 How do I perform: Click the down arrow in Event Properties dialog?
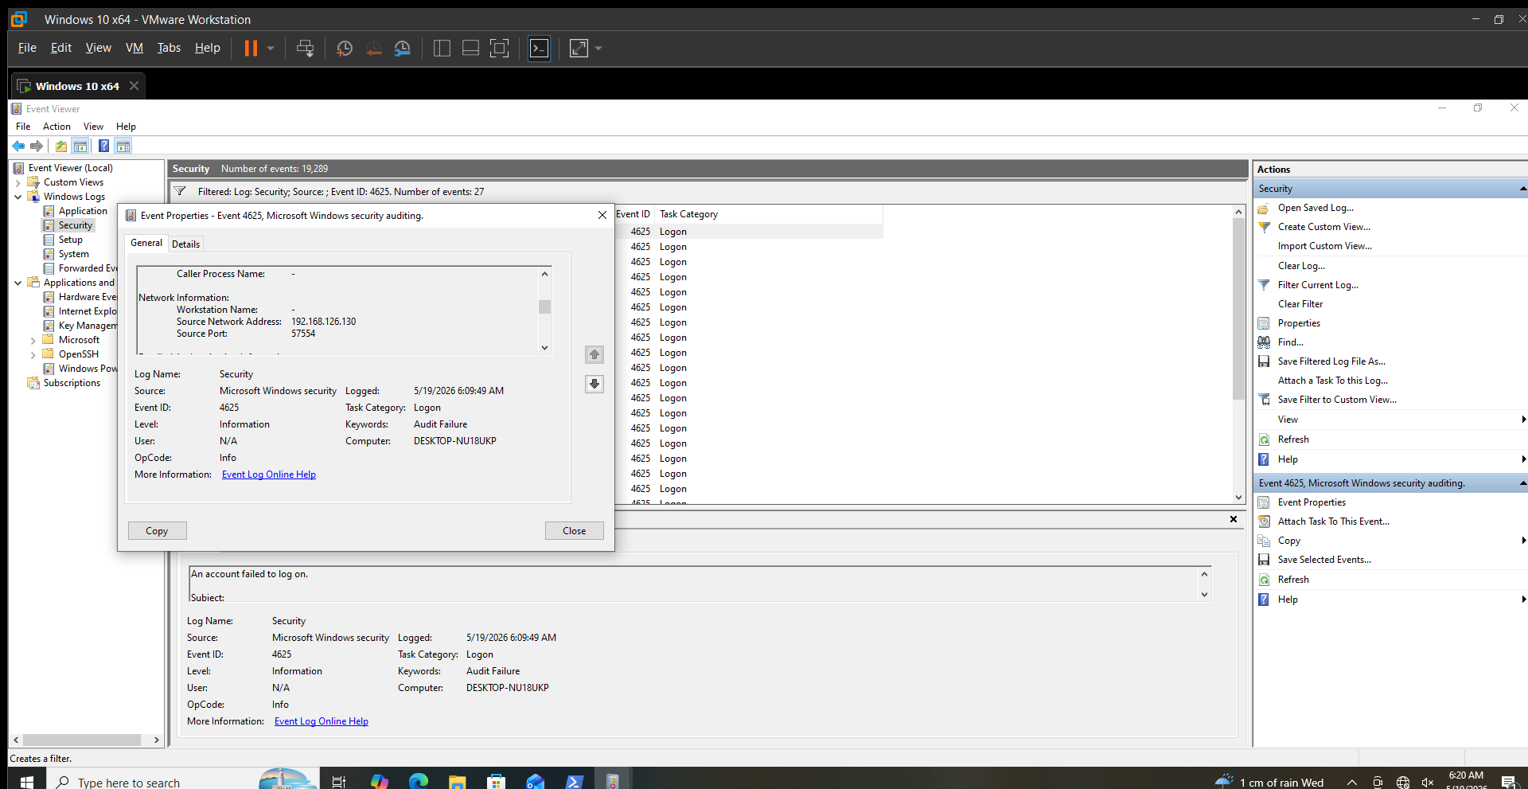pos(594,384)
